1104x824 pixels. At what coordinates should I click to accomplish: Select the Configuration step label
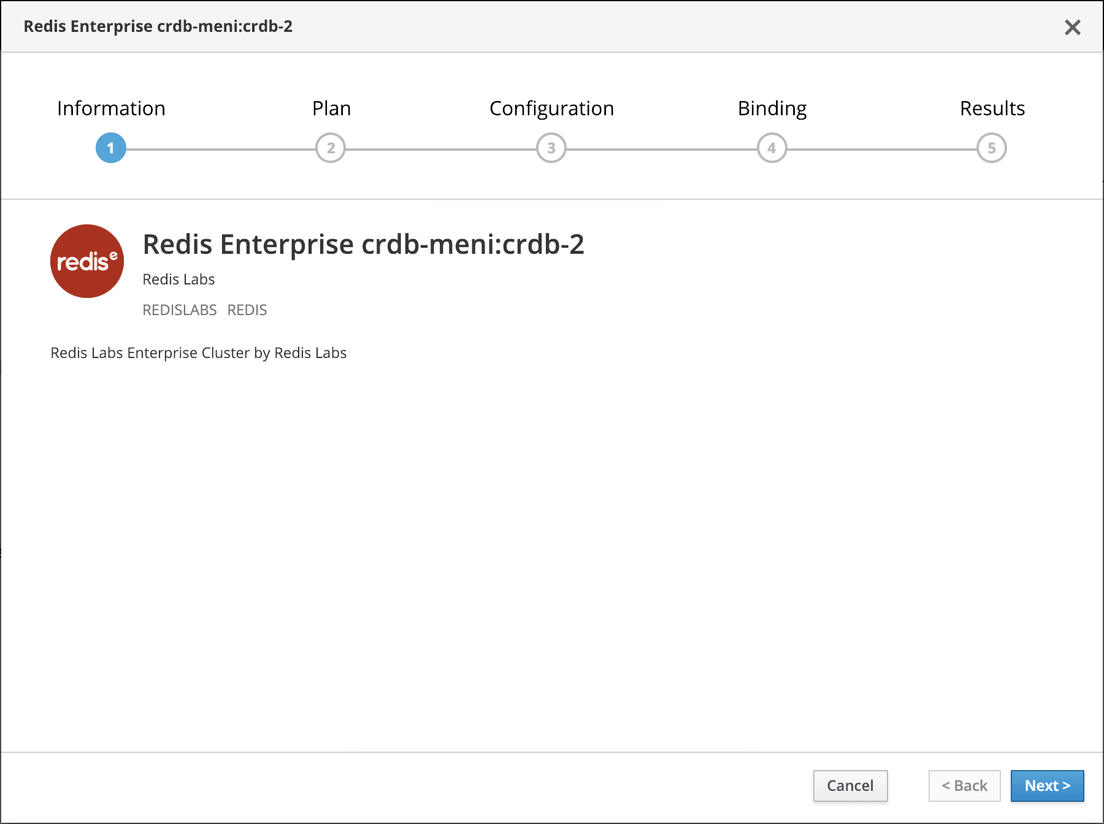click(551, 109)
